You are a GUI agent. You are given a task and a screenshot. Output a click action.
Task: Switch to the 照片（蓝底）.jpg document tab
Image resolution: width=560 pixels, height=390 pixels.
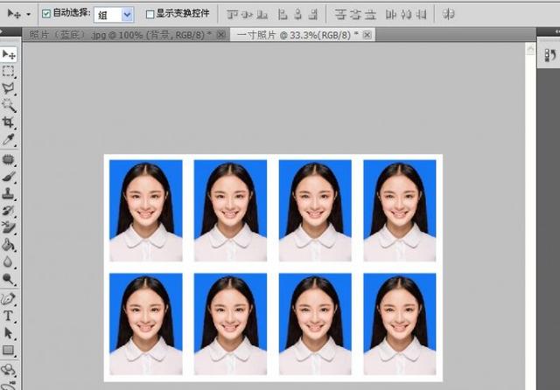click(118, 34)
